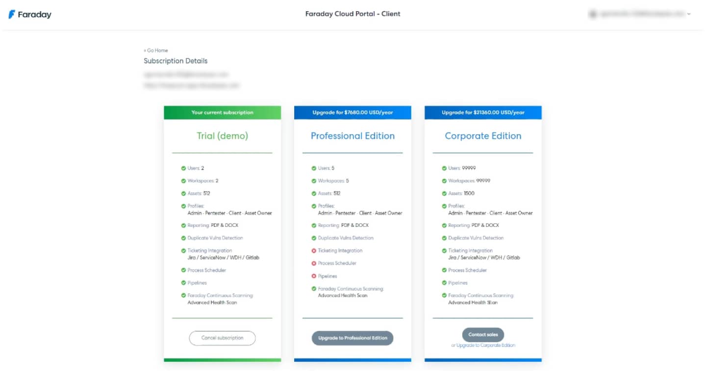This screenshot has width=706, height=371.
Task: Click the Go Home link
Action: click(x=156, y=50)
